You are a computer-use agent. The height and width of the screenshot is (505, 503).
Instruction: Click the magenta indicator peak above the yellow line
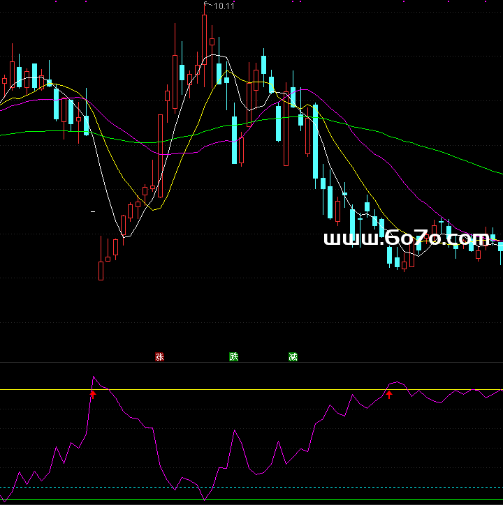pos(94,377)
